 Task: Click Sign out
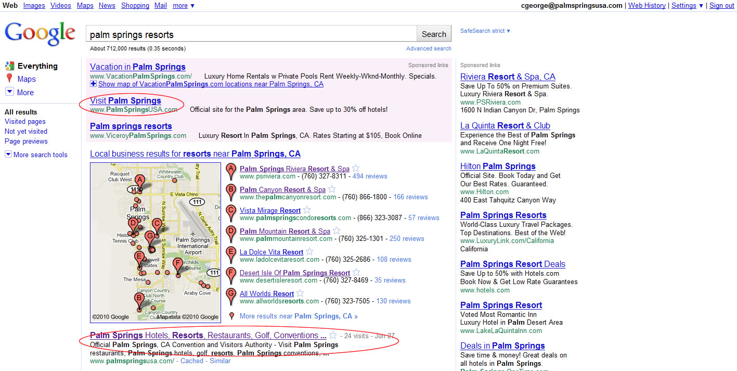coord(722,5)
